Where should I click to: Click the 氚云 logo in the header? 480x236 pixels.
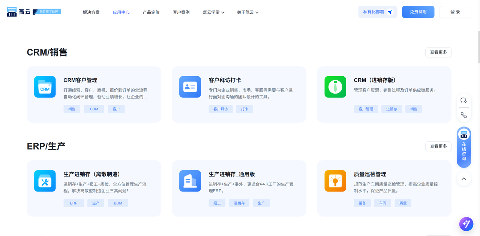(19, 12)
